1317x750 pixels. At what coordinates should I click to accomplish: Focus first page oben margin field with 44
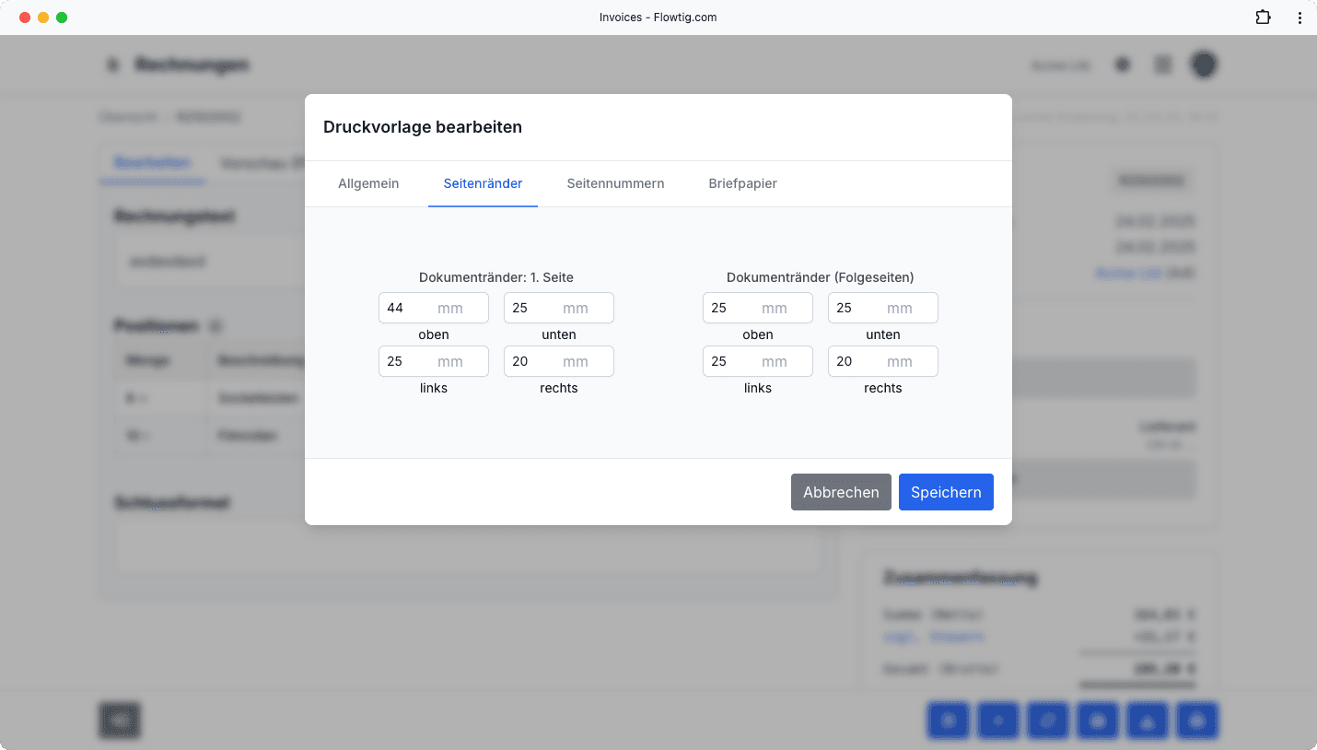point(434,308)
